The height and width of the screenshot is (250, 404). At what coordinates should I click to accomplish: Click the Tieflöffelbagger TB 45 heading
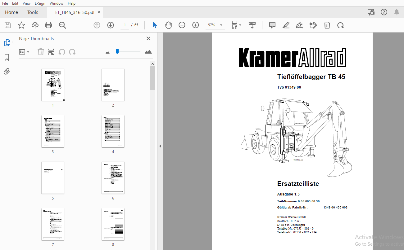(311, 77)
